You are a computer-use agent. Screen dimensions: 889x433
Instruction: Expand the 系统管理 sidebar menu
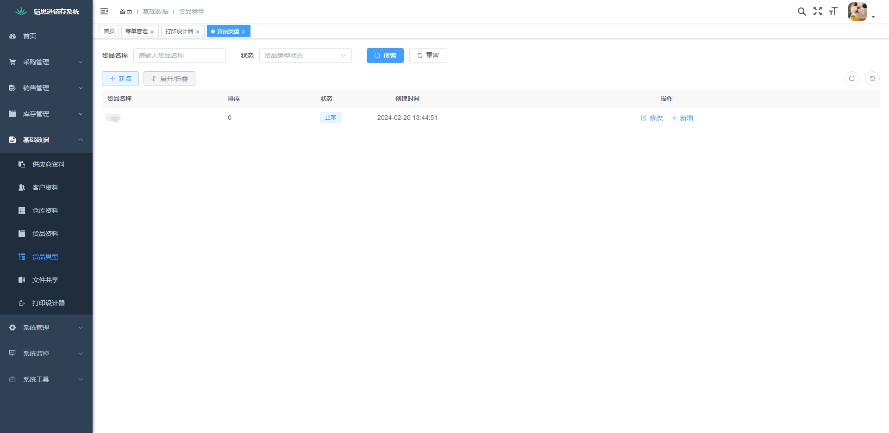46,328
